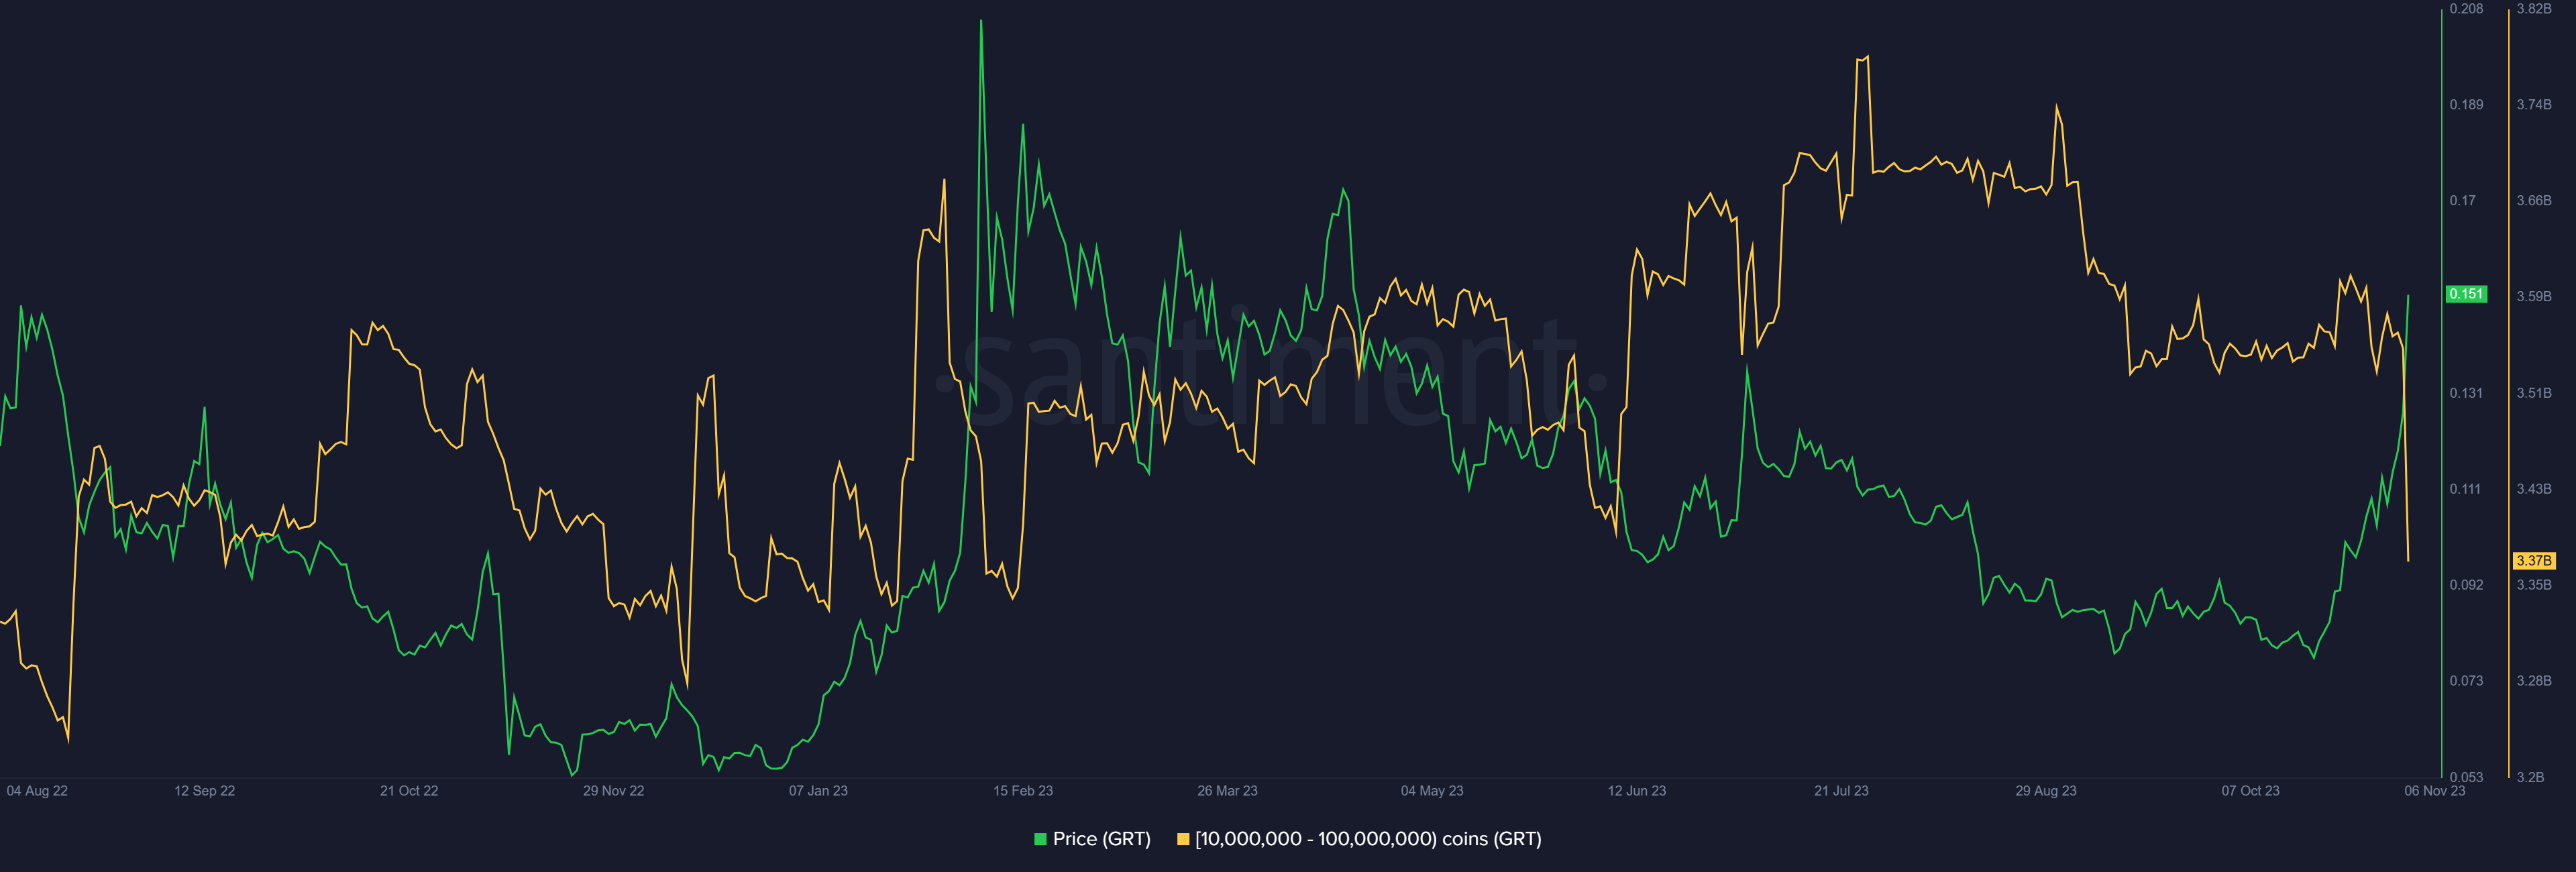This screenshot has height=872, width=2576.
Task: Select the 04 Aug 22 date label
Action: (x=37, y=791)
